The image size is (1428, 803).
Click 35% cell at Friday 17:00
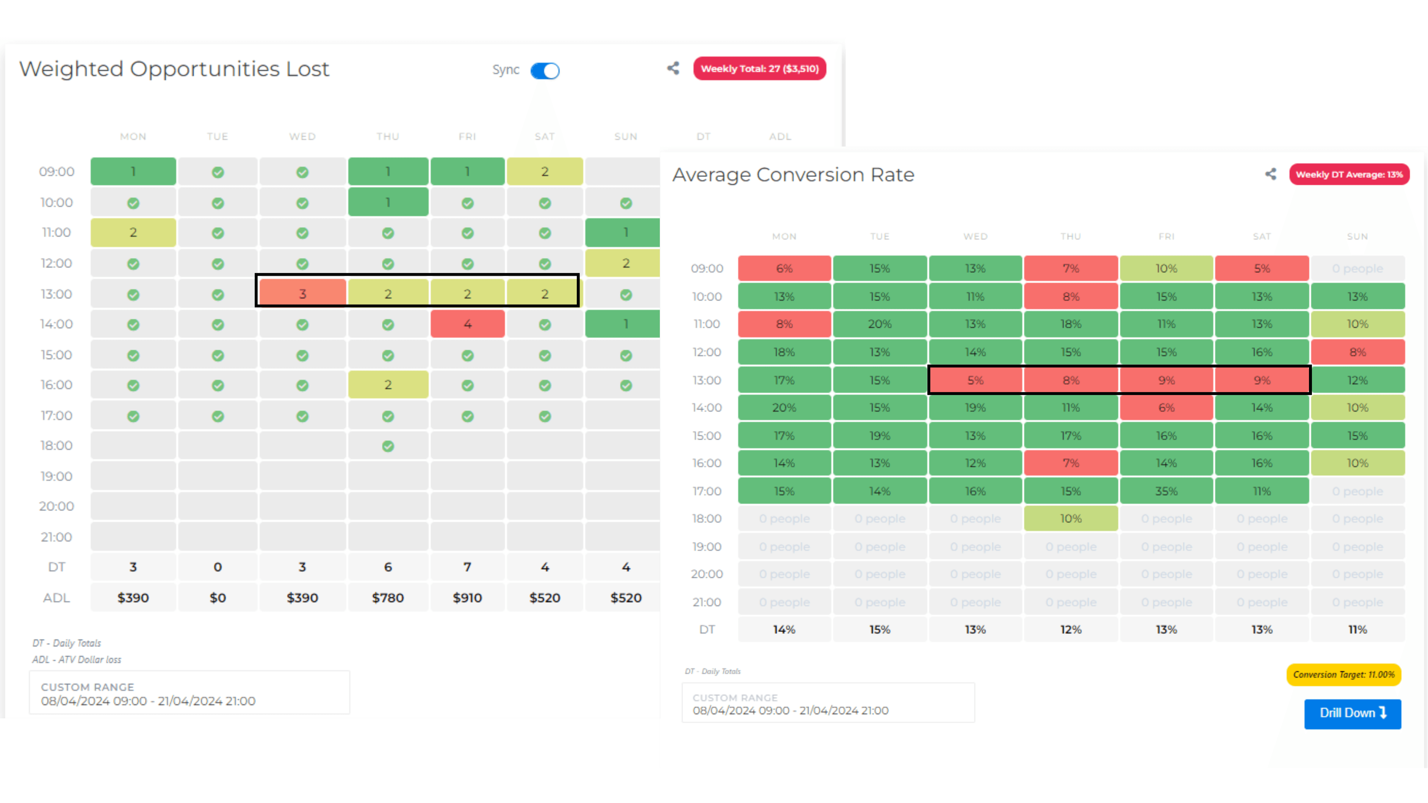tap(1166, 491)
